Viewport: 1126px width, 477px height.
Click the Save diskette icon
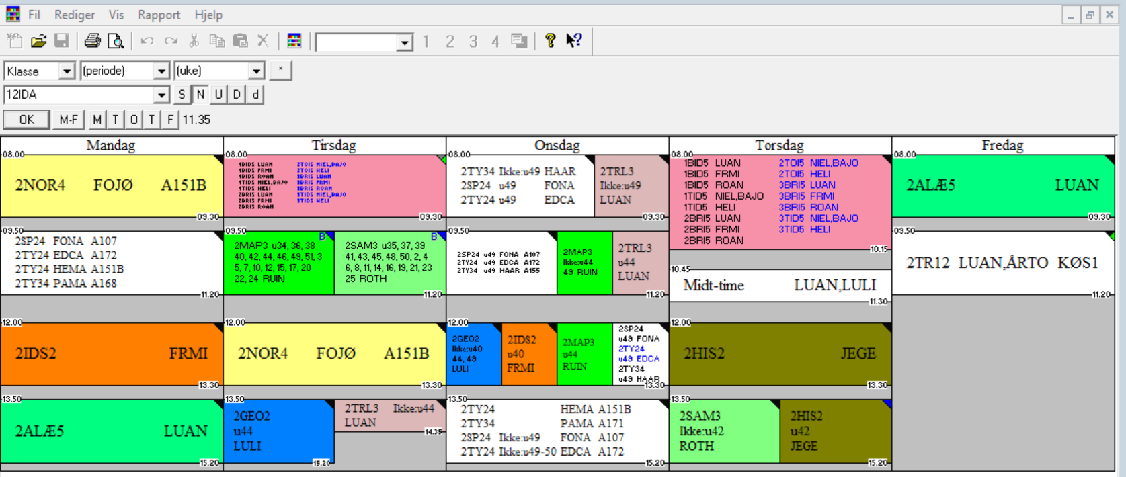pos(61,41)
